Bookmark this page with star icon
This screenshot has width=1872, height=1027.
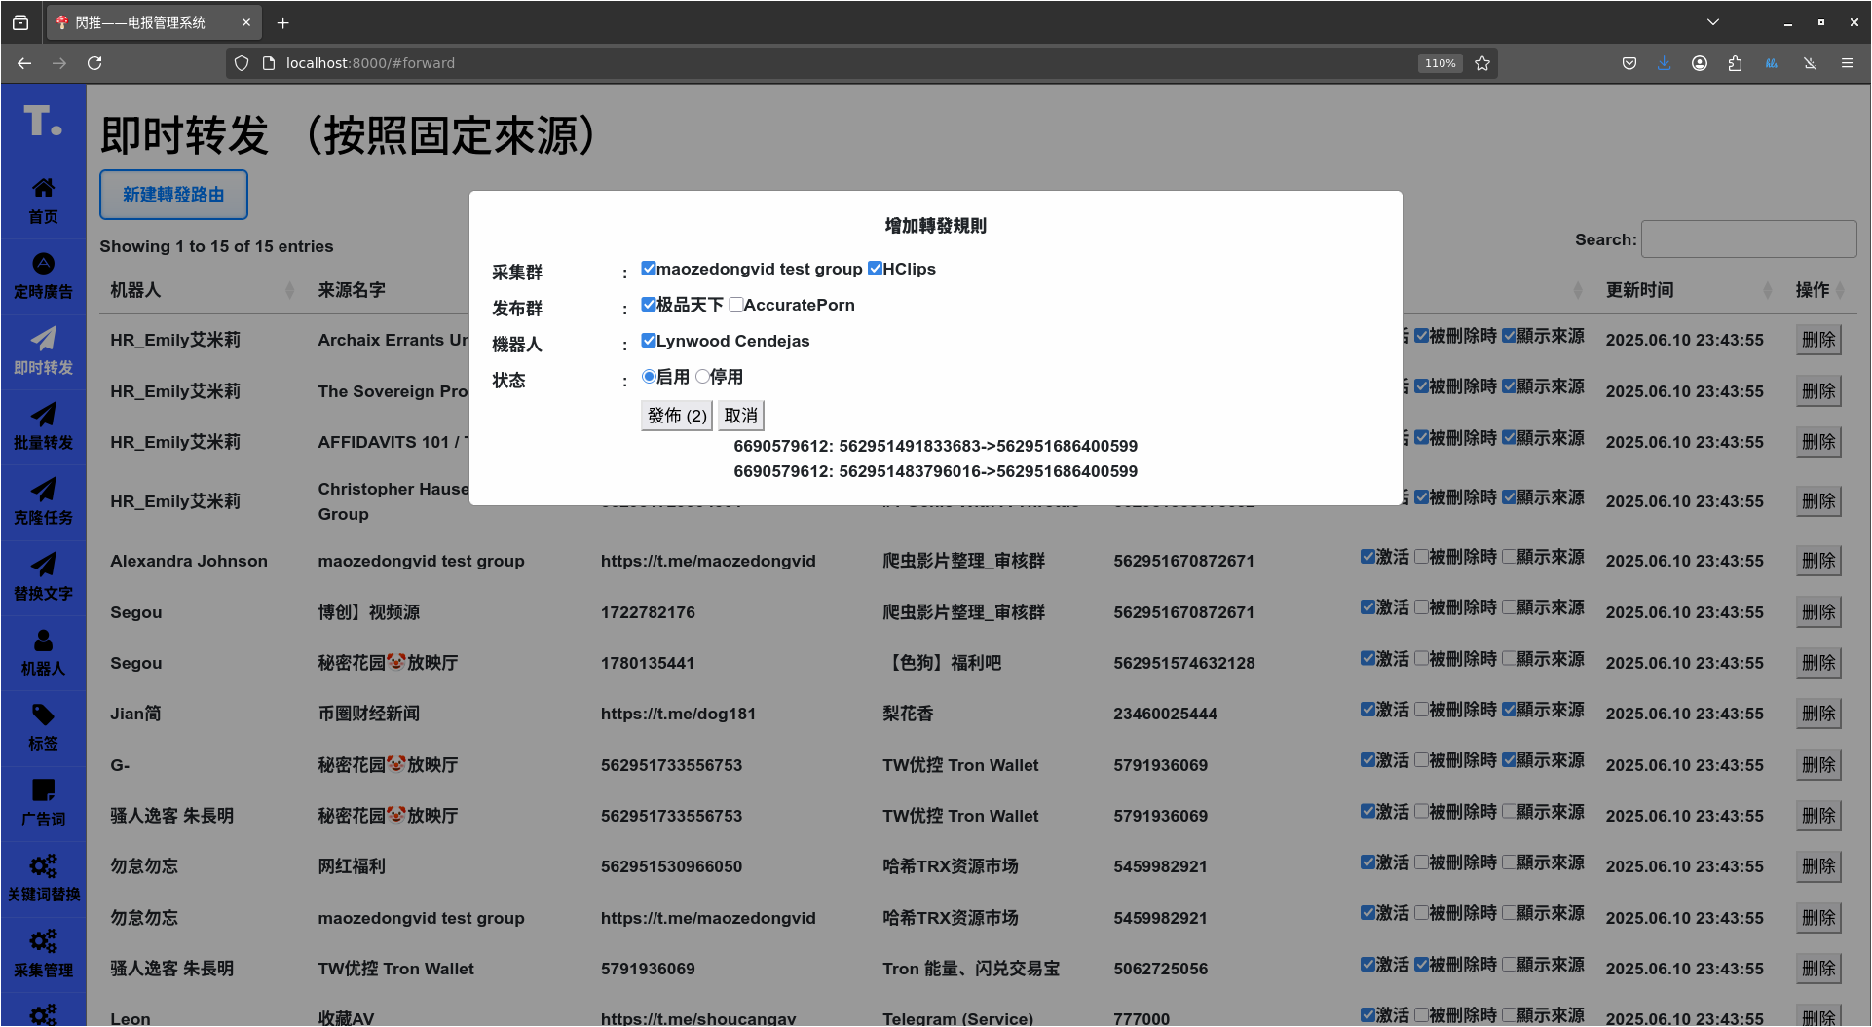(x=1482, y=63)
